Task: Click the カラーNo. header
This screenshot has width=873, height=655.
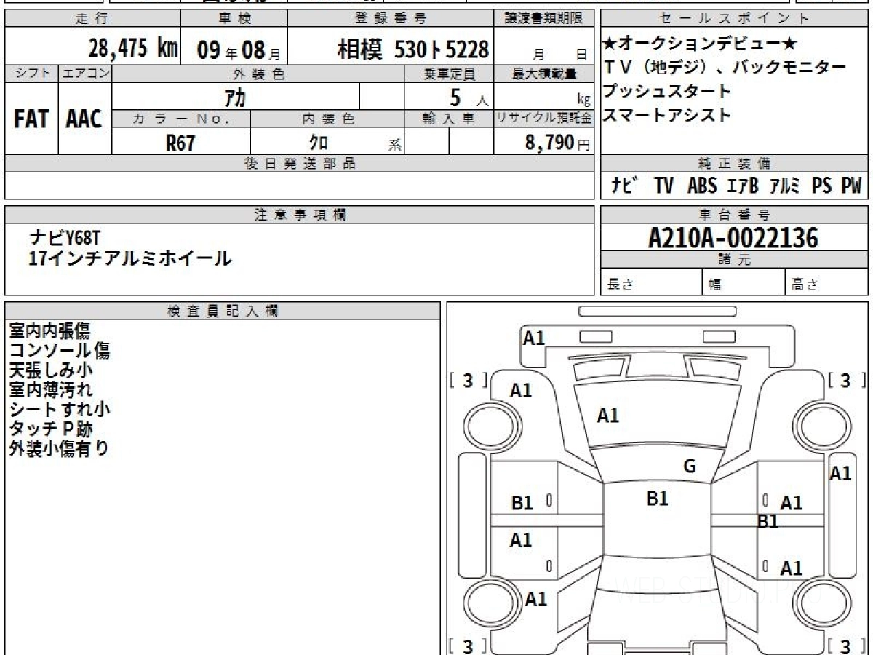Action: coord(181,119)
